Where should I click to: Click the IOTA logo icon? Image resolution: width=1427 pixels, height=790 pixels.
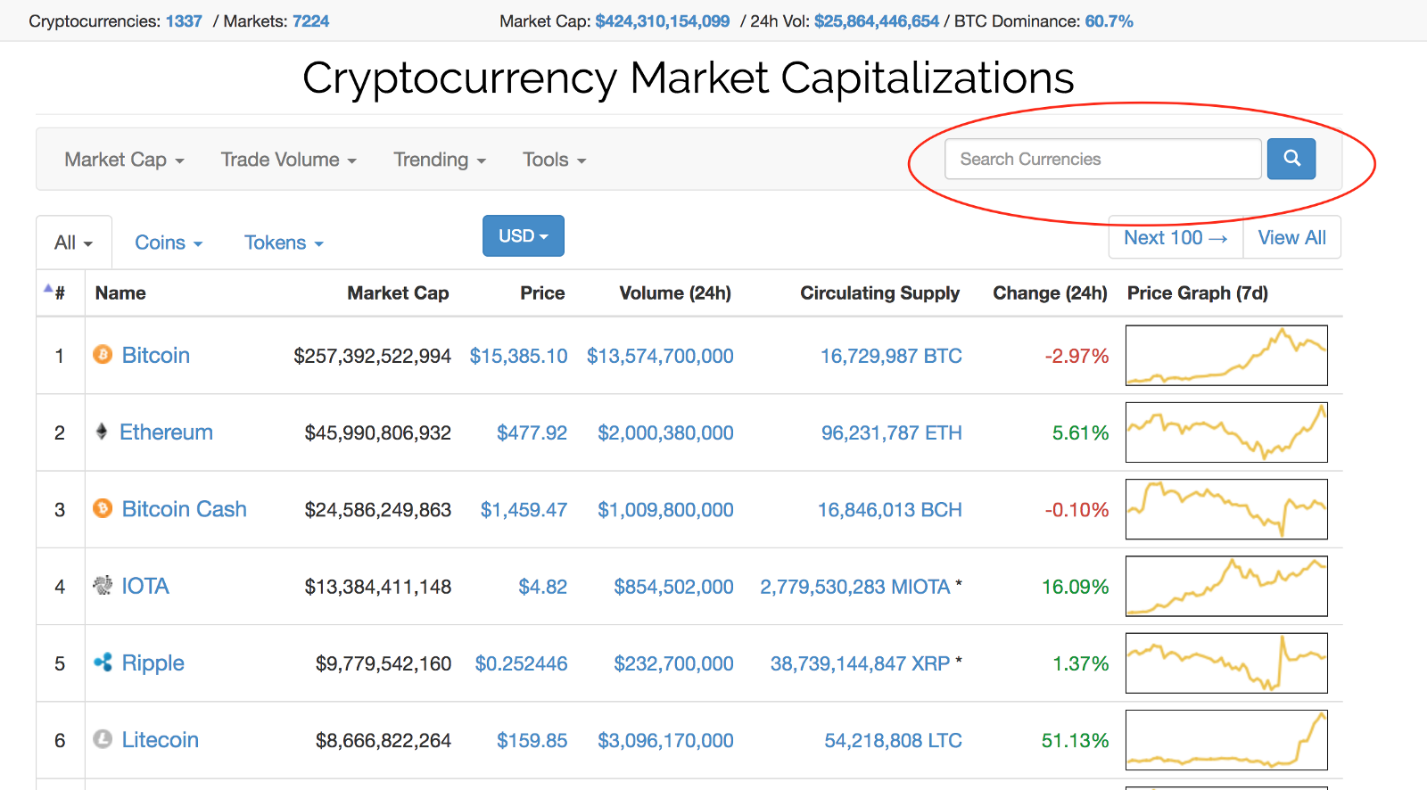tap(103, 585)
